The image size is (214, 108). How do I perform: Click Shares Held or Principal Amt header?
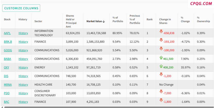71,21
